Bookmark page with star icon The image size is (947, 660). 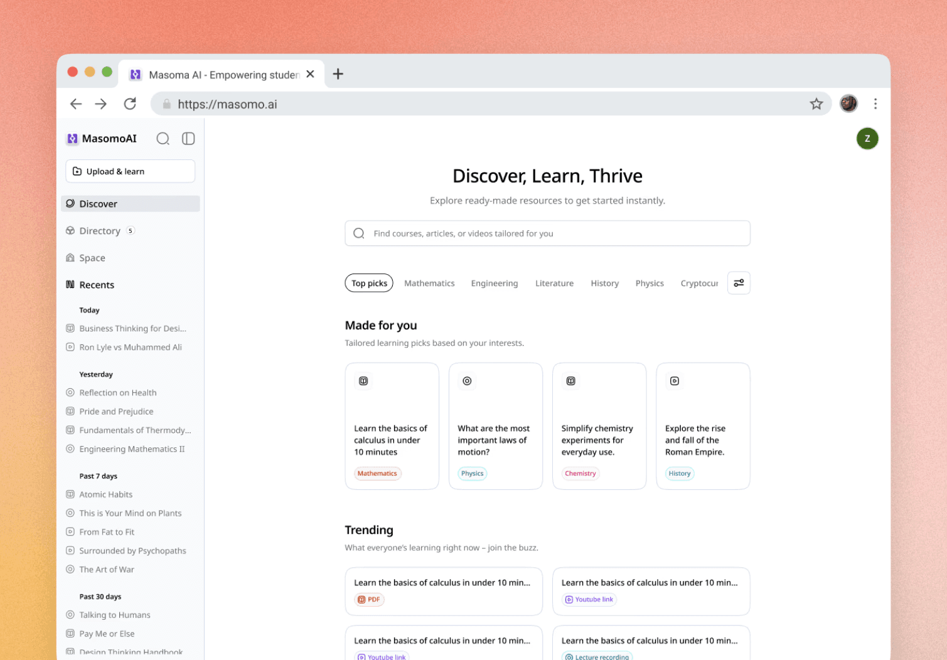(x=816, y=104)
